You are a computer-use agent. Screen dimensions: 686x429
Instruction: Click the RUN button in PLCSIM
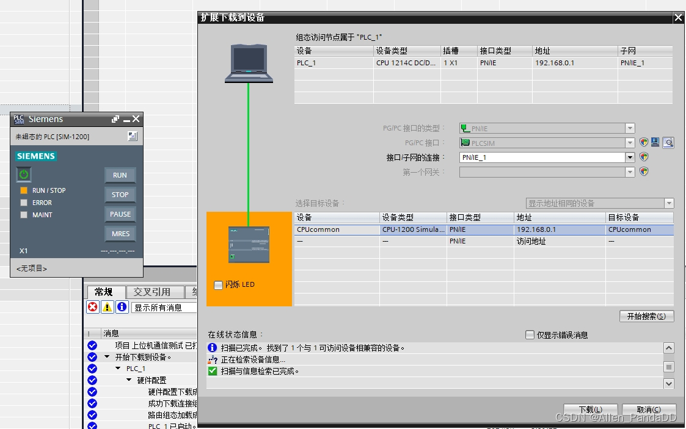tap(120, 175)
